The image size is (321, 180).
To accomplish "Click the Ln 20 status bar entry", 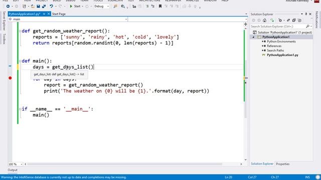I will [229, 177].
